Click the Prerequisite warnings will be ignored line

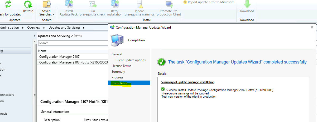click(x=185, y=93)
